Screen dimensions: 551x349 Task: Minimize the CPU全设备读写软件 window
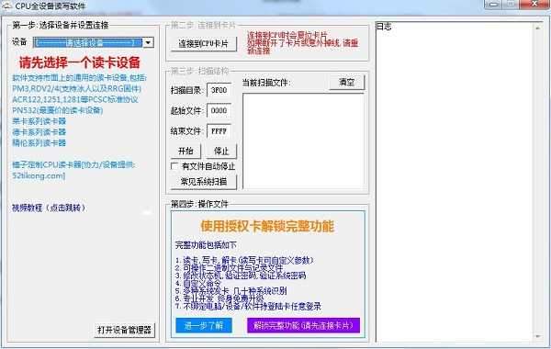pyautogui.click(x=493, y=5)
